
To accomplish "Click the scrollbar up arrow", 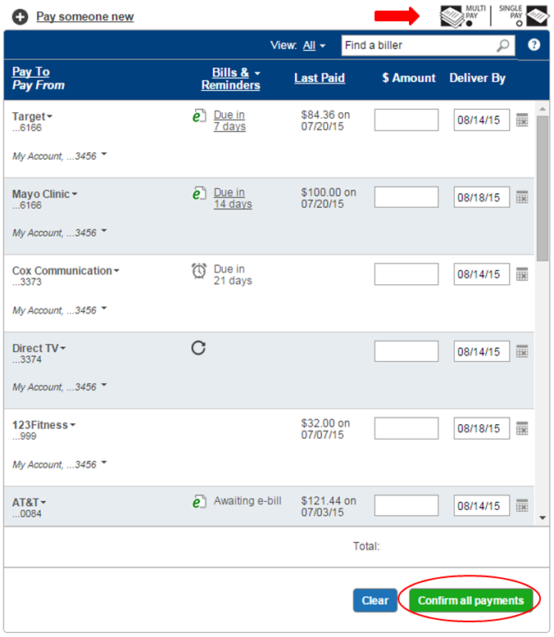I will [x=543, y=109].
